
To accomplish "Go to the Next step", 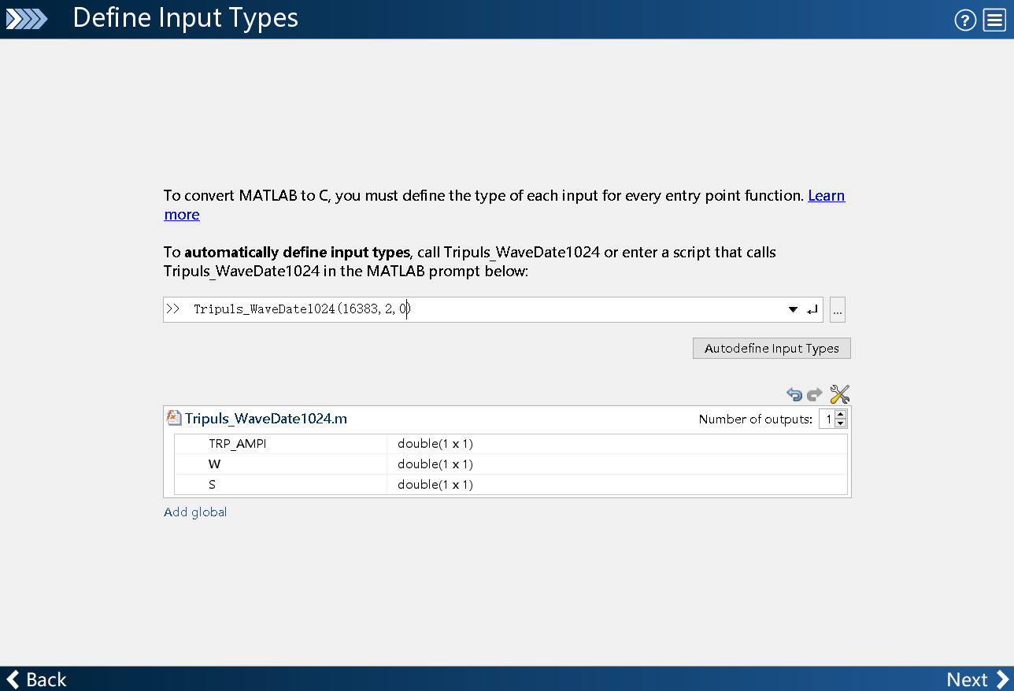I will (977, 679).
